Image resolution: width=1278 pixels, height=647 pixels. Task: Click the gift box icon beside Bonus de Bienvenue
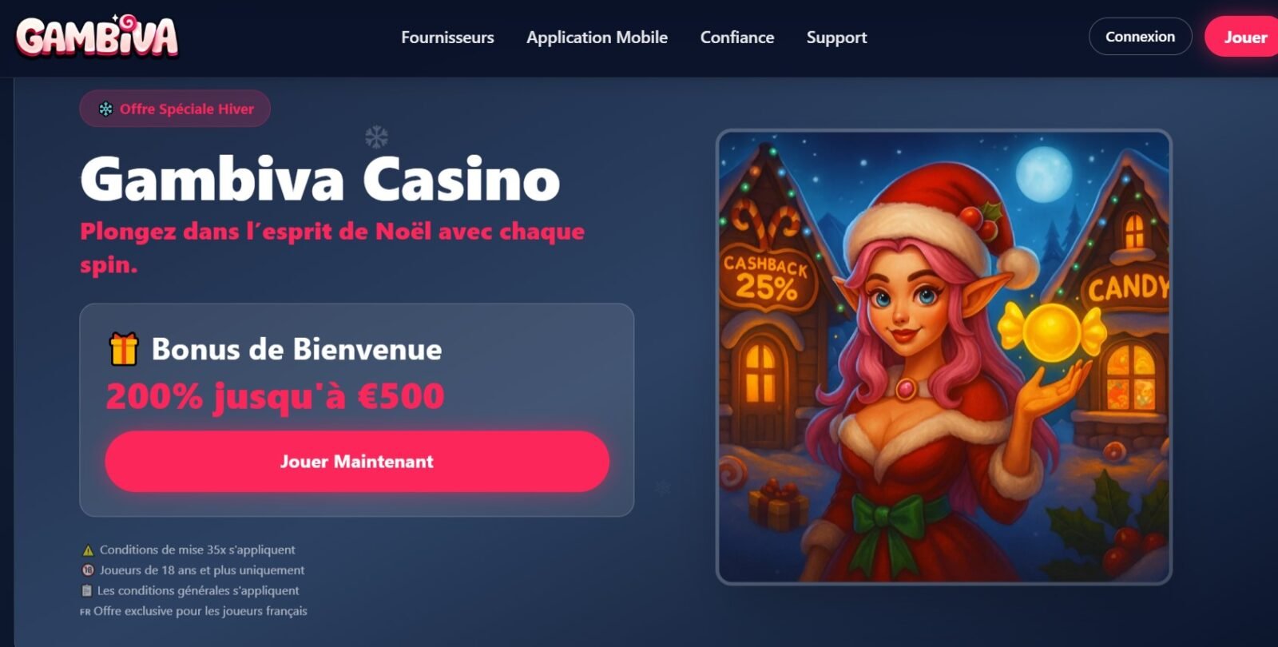coord(124,349)
